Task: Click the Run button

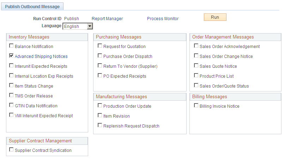Action: tap(215, 17)
